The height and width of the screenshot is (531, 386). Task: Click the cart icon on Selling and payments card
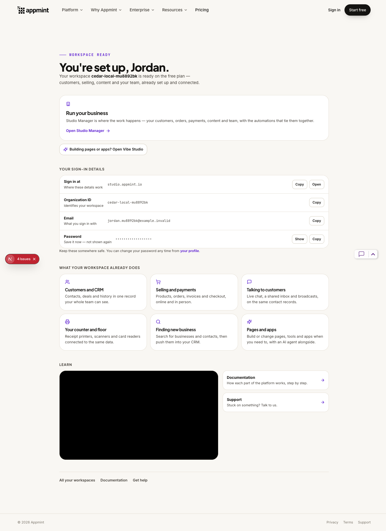(x=158, y=282)
